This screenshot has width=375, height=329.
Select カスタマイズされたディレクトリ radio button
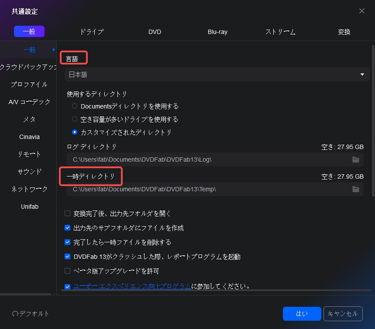point(75,132)
